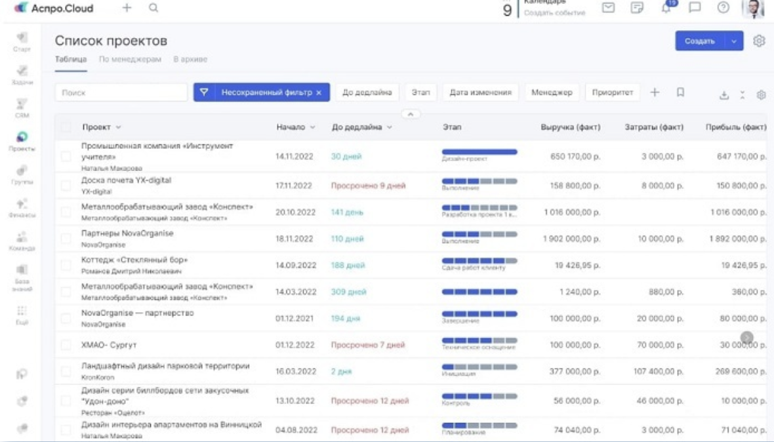Open the mail envelope icon in header
This screenshot has height=442, width=774.
pyautogui.click(x=608, y=8)
